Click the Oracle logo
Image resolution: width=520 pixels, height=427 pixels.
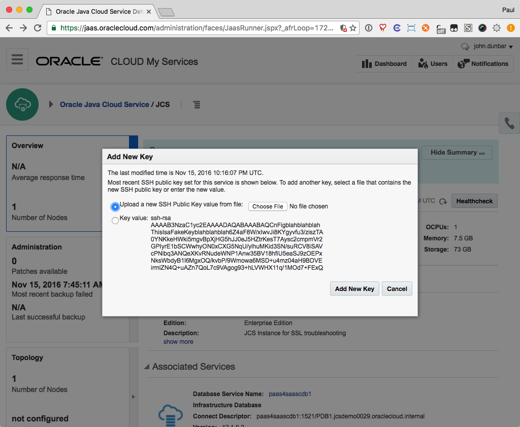pyautogui.click(x=69, y=61)
